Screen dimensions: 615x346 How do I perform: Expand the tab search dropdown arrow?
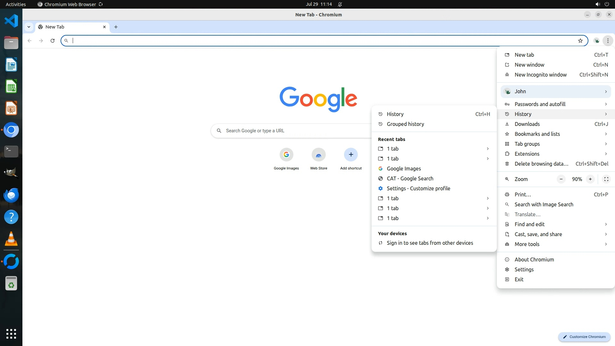(29, 27)
